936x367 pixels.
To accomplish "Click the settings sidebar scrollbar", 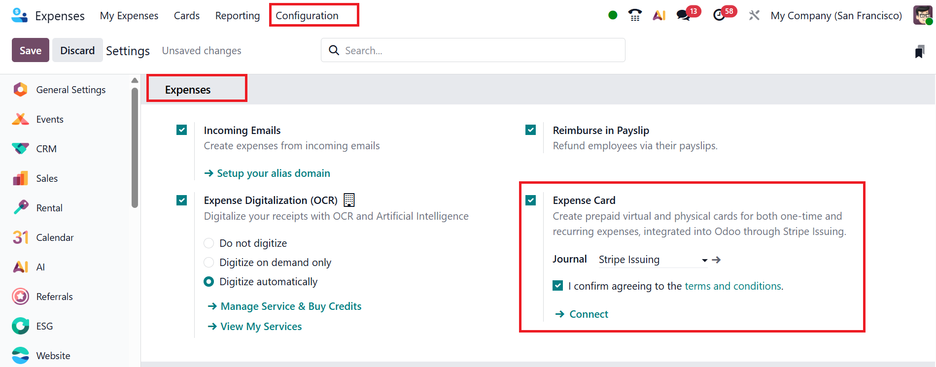I will tap(135, 148).
